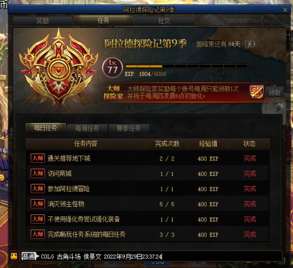Screen dimensions: 293x268
Task: Click the master explorer reward box icon
Action: [x=256, y=92]
